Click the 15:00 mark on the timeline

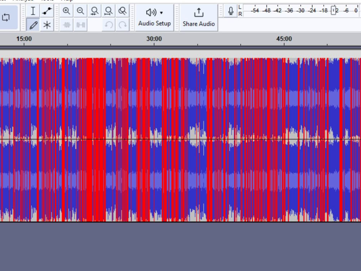coord(24,39)
